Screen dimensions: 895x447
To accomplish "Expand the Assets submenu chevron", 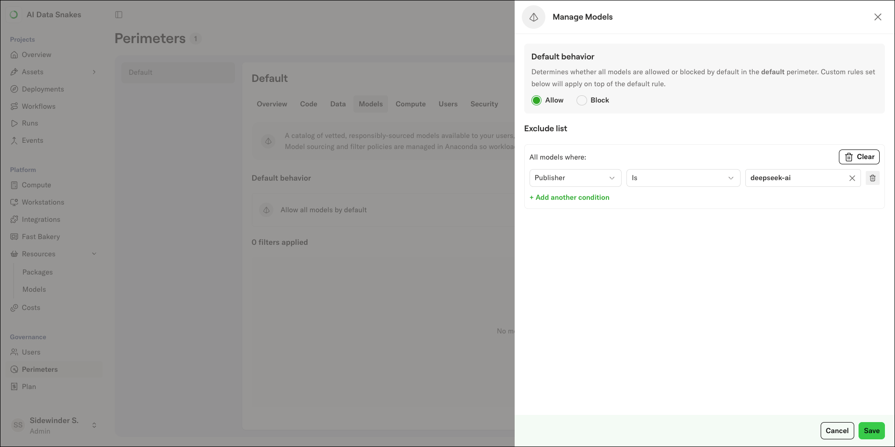I will click(94, 72).
